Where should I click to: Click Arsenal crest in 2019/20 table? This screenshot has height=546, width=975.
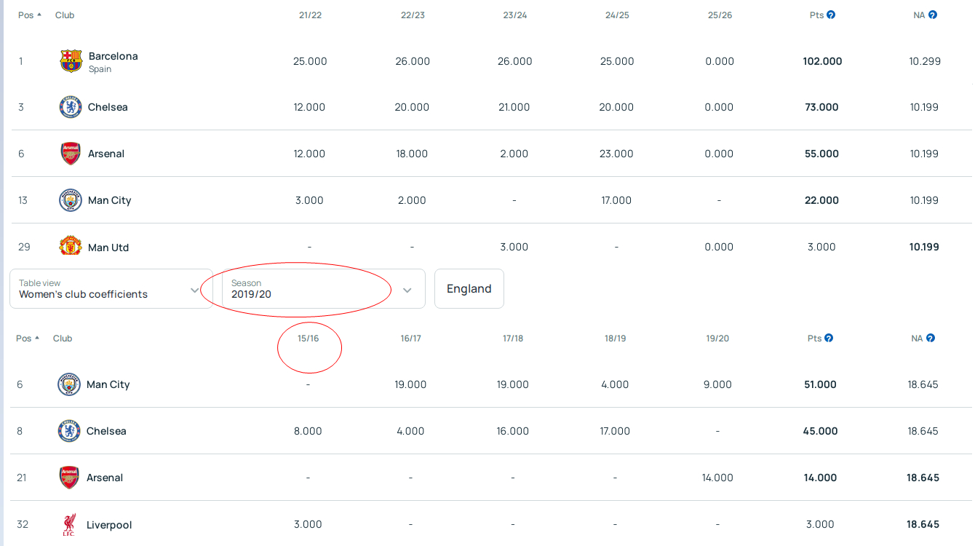point(69,478)
